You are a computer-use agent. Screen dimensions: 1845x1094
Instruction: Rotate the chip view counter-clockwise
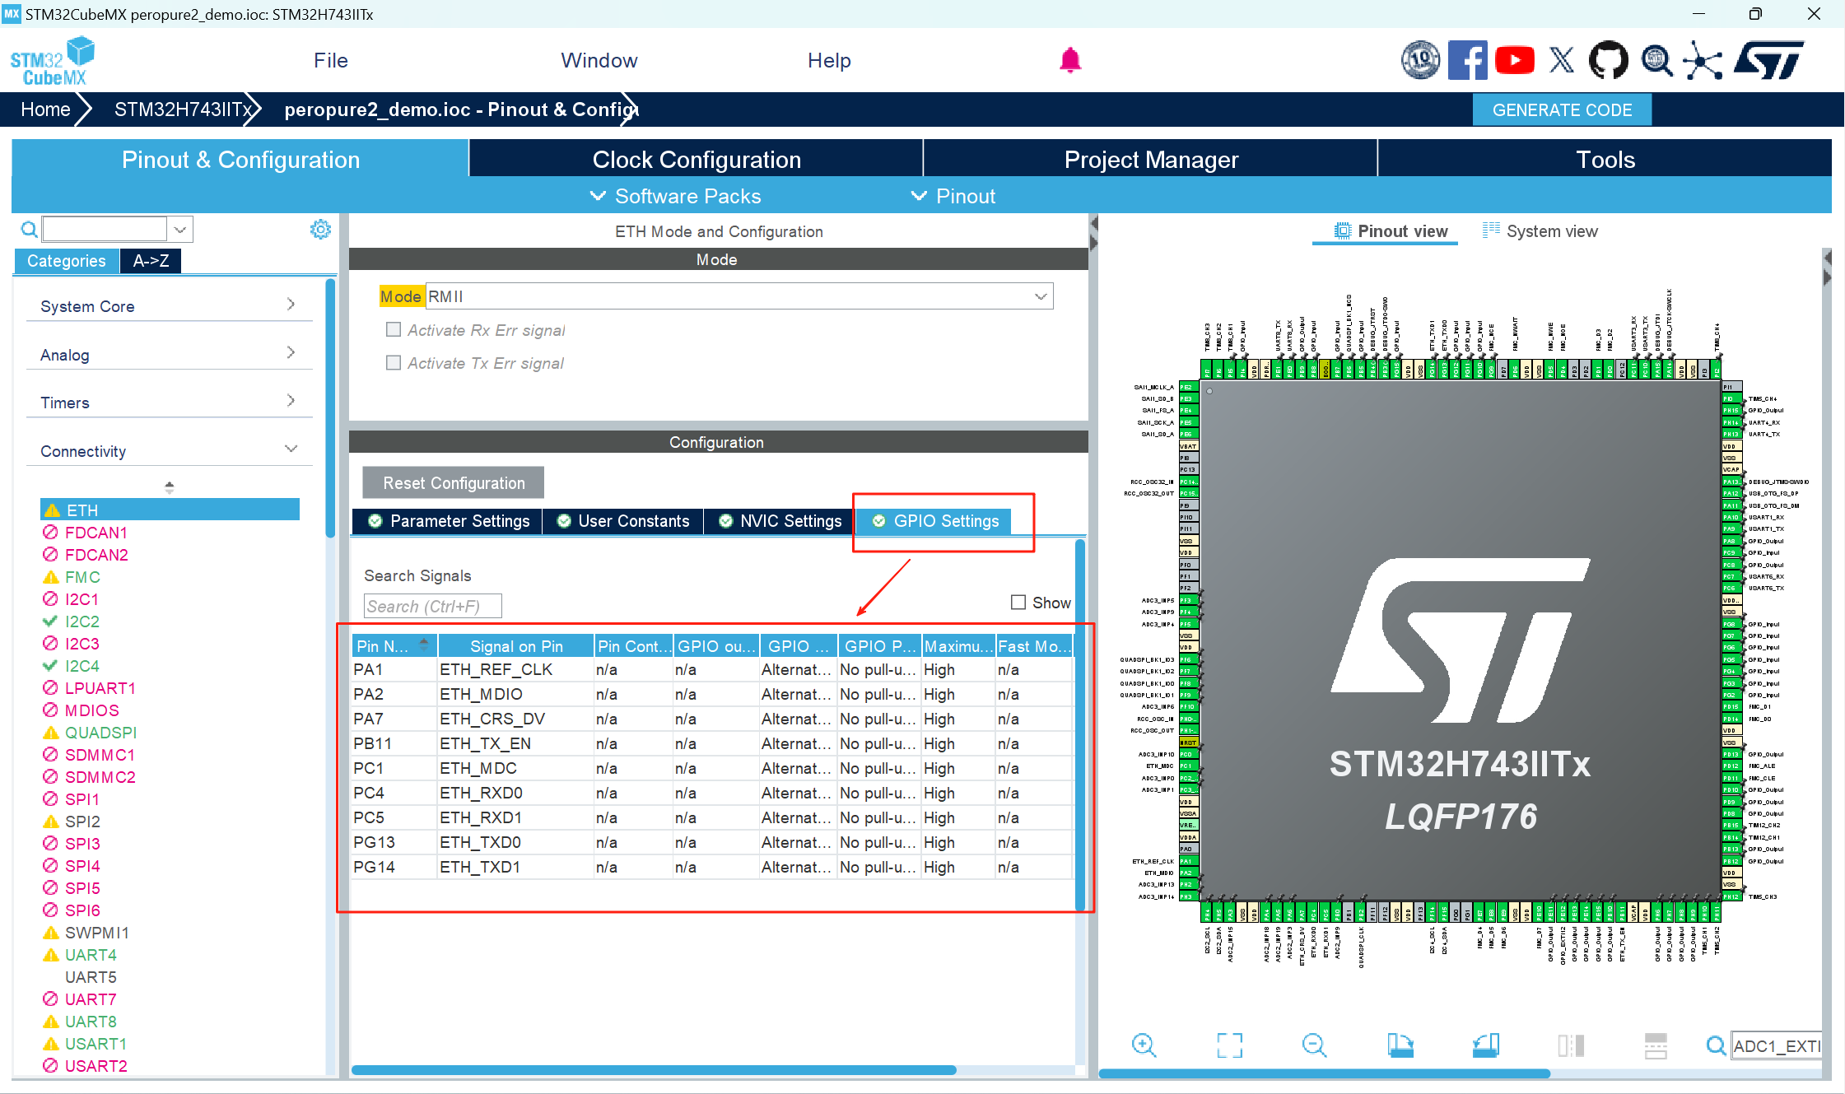[x=1486, y=1045]
